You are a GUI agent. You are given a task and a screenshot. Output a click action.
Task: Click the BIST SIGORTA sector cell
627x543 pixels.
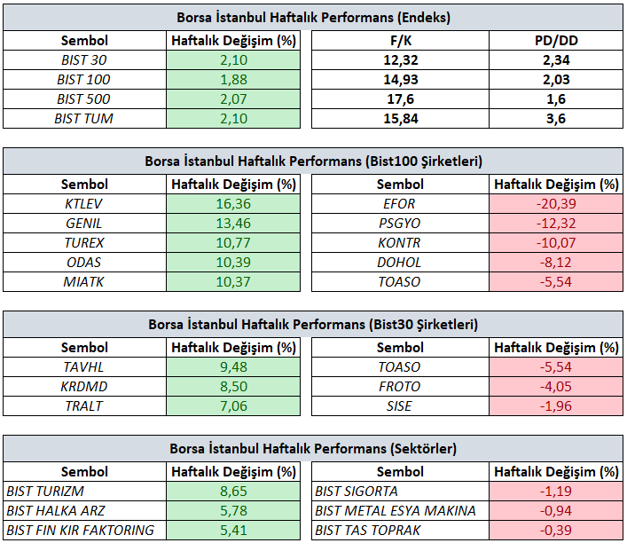(400, 491)
